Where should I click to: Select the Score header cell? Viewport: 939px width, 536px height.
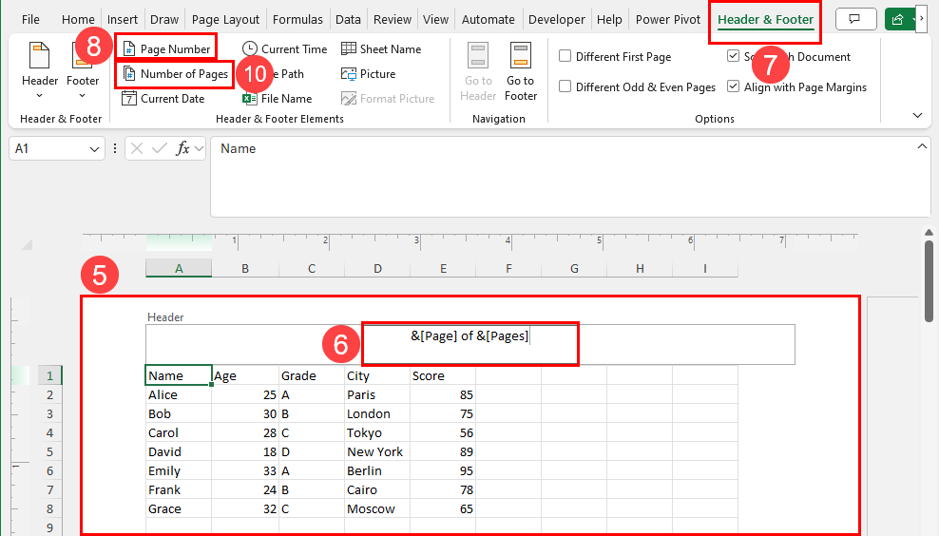point(443,375)
